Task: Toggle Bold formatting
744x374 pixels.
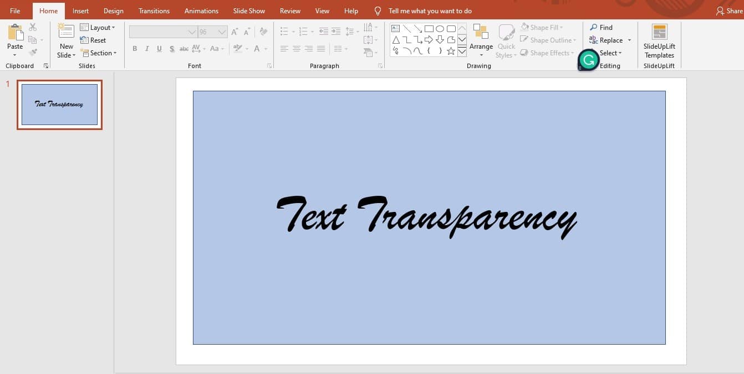Action: 135,49
